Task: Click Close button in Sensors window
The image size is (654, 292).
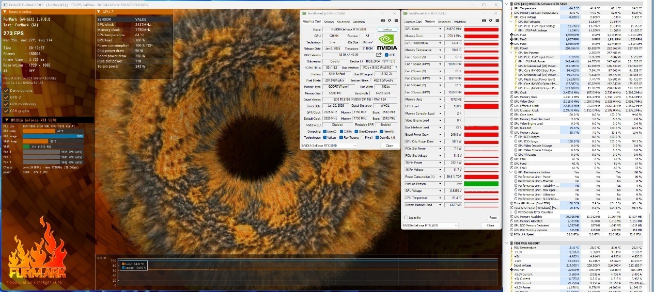Action: [x=490, y=225]
